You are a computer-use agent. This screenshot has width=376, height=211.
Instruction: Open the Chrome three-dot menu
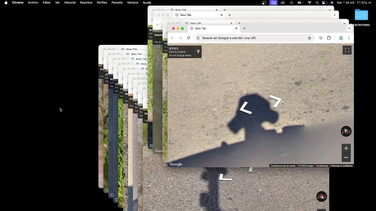[x=349, y=38]
